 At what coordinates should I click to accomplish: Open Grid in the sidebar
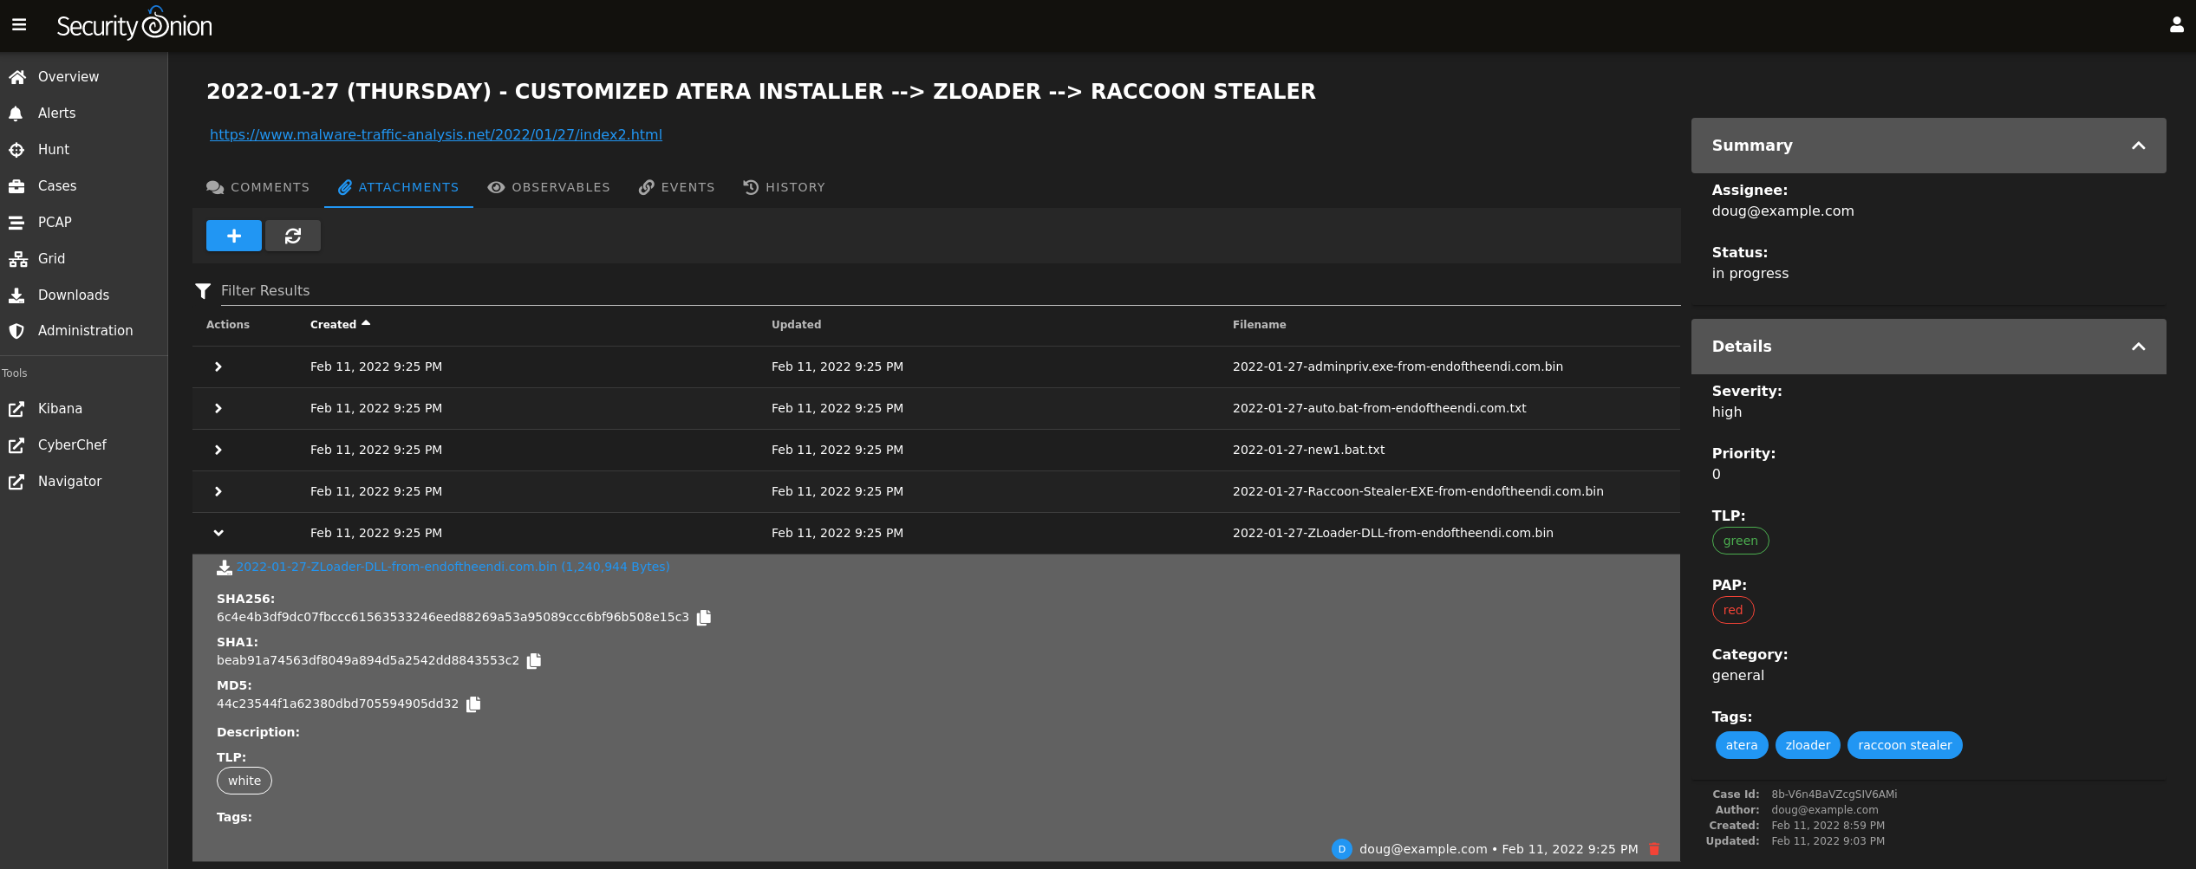pos(84,258)
